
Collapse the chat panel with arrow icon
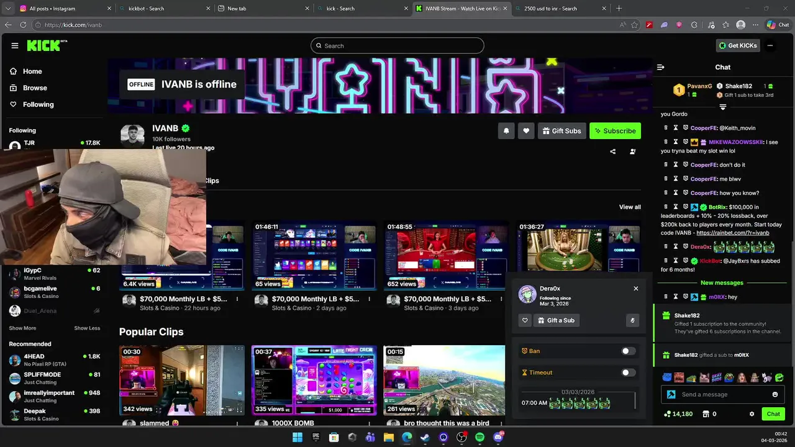click(x=661, y=67)
